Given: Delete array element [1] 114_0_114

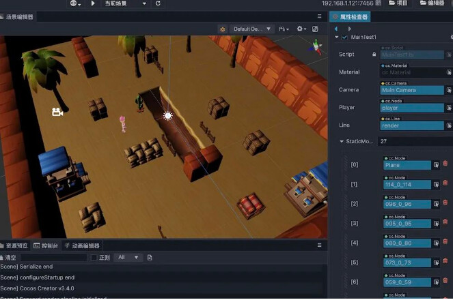Looking at the screenshot, I should click(445, 183).
